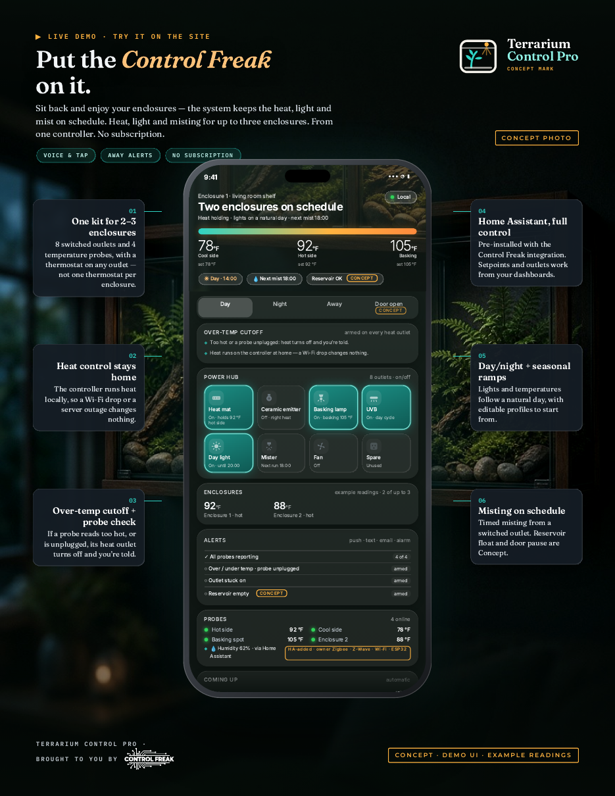Viewport: 615px width, 796px height.
Task: Tap the All probes reporting alert row
Action: tap(307, 557)
